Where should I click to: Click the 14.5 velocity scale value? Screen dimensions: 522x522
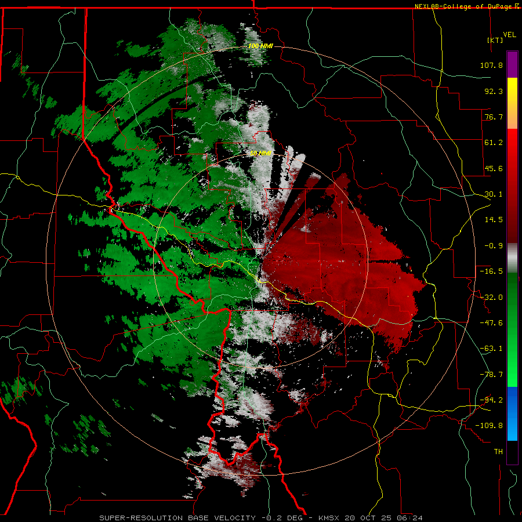(494, 220)
